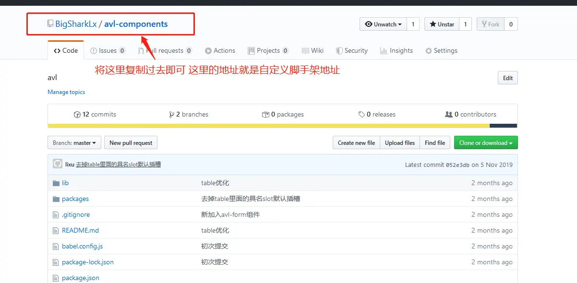Image resolution: width=577 pixels, height=283 pixels.
Task: Open the packages folder
Action: [x=75, y=199]
